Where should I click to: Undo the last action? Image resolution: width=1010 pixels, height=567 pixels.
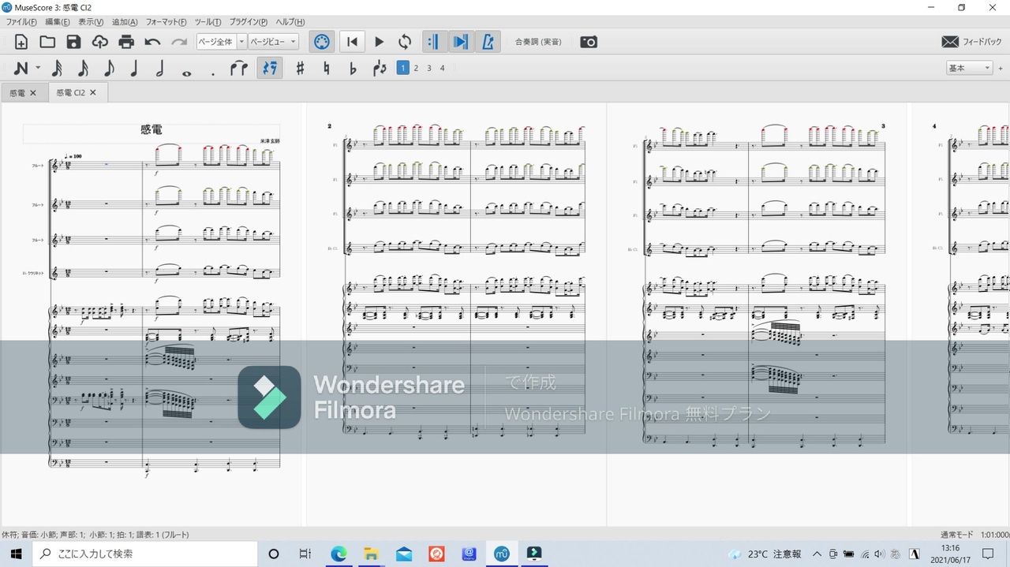(153, 42)
